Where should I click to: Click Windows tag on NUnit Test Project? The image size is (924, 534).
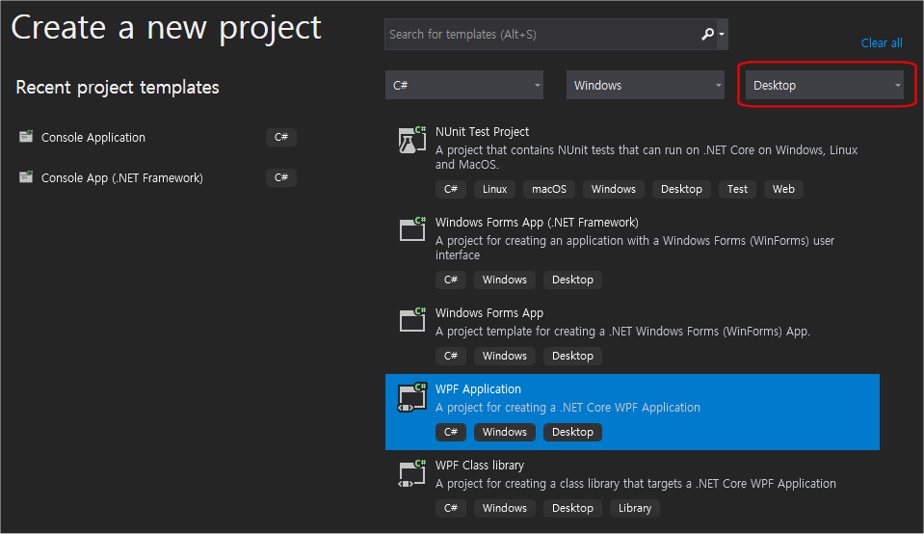(x=614, y=189)
